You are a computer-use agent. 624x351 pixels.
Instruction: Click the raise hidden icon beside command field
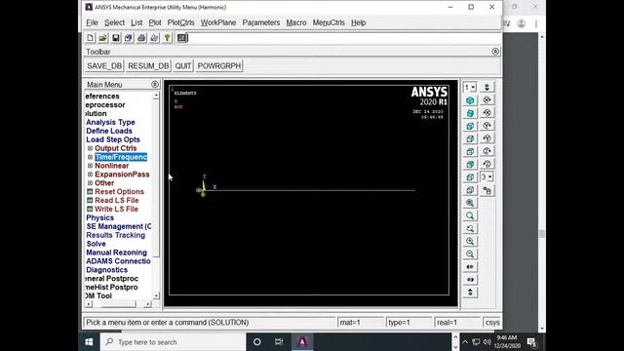point(181,38)
